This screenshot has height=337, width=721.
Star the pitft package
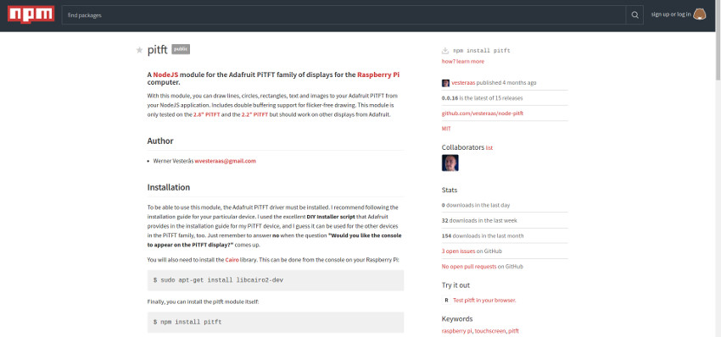tap(139, 50)
